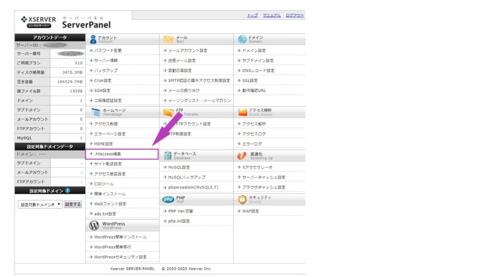Click the WordPress logo icon

click(x=94, y=225)
